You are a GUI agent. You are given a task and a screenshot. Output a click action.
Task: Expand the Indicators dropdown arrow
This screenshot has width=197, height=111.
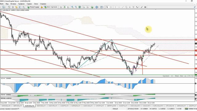[x=94, y=7]
